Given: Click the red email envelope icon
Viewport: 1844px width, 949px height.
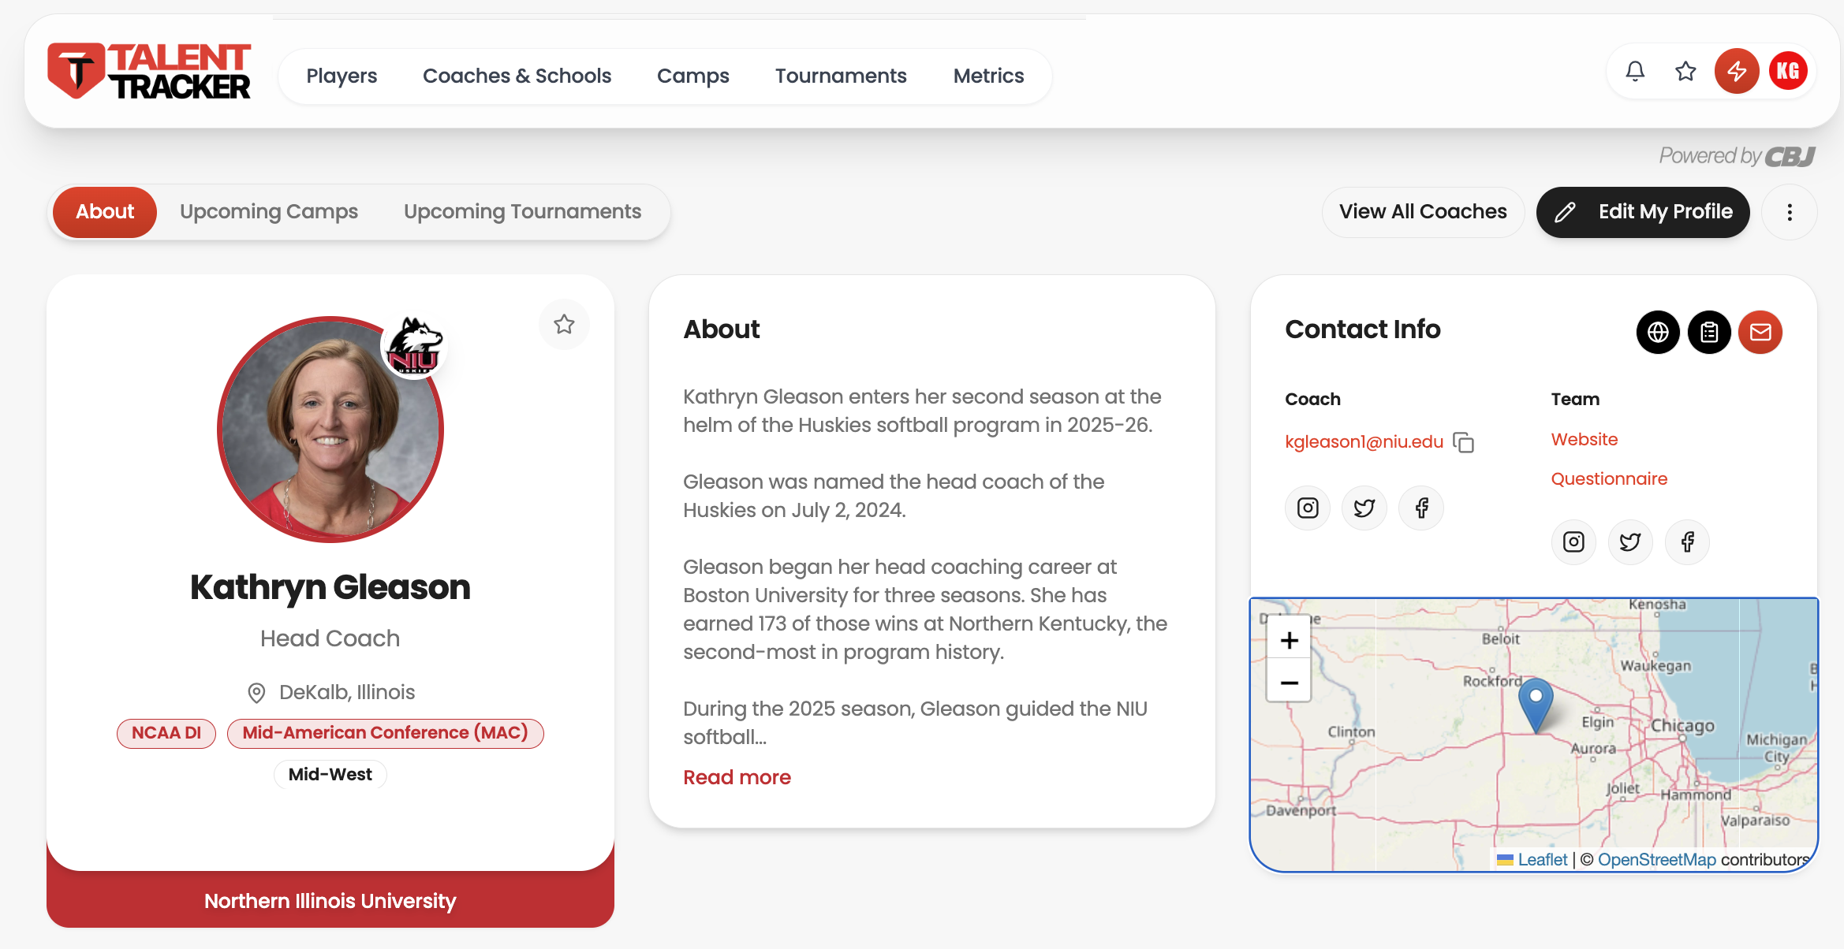Looking at the screenshot, I should click(1760, 333).
